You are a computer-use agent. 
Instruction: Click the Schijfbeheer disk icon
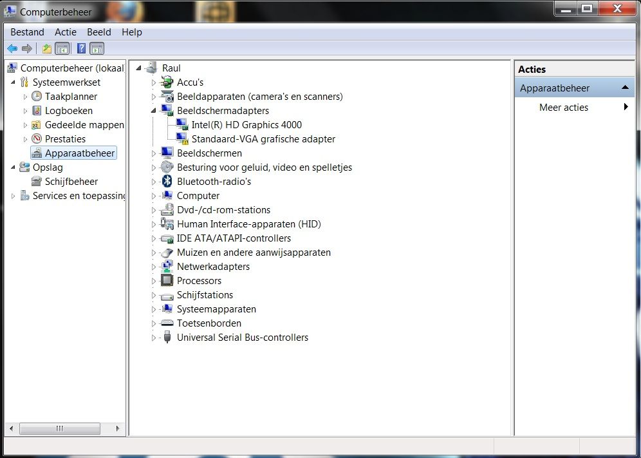37,181
